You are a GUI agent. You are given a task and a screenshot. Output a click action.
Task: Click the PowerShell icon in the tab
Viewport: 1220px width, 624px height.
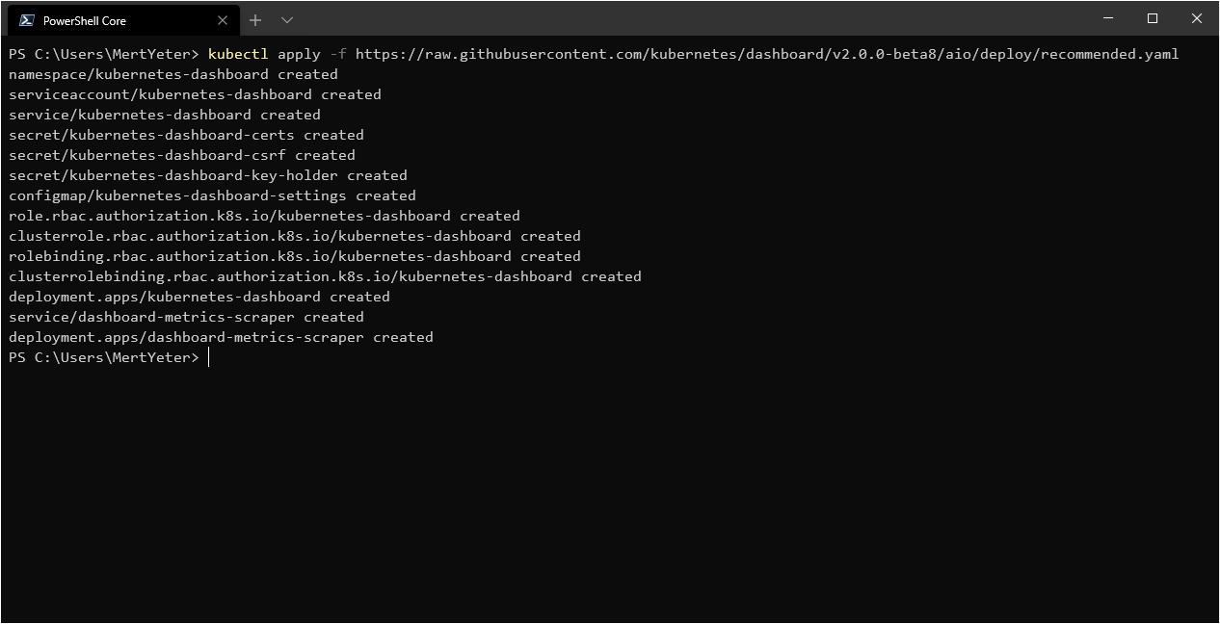(27, 20)
